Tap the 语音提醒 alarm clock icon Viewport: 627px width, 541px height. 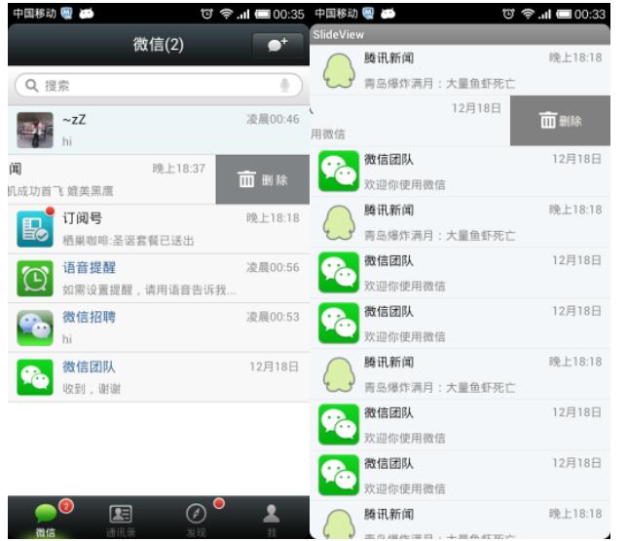pyautogui.click(x=35, y=279)
